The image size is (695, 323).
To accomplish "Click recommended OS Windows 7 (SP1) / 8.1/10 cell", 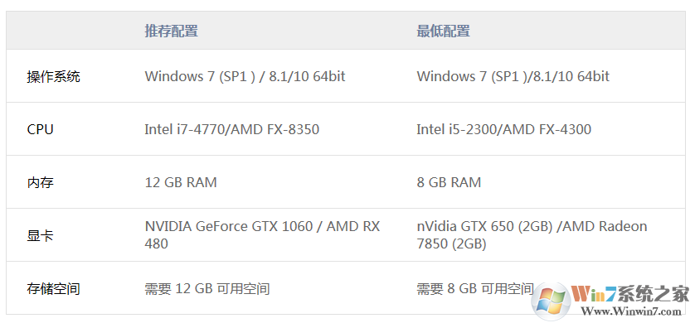I will click(245, 76).
